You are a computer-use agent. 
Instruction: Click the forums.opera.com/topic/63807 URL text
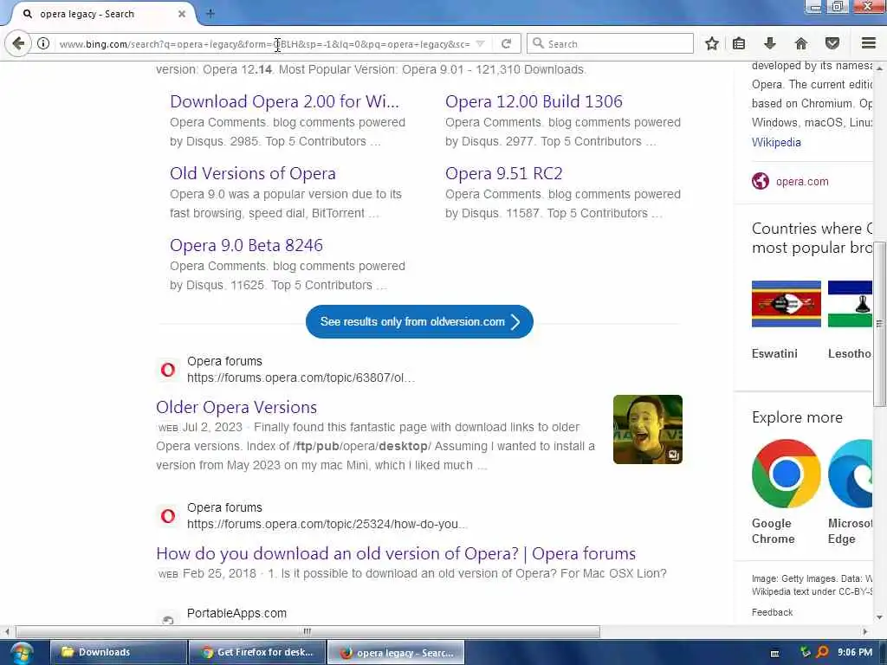[301, 378]
